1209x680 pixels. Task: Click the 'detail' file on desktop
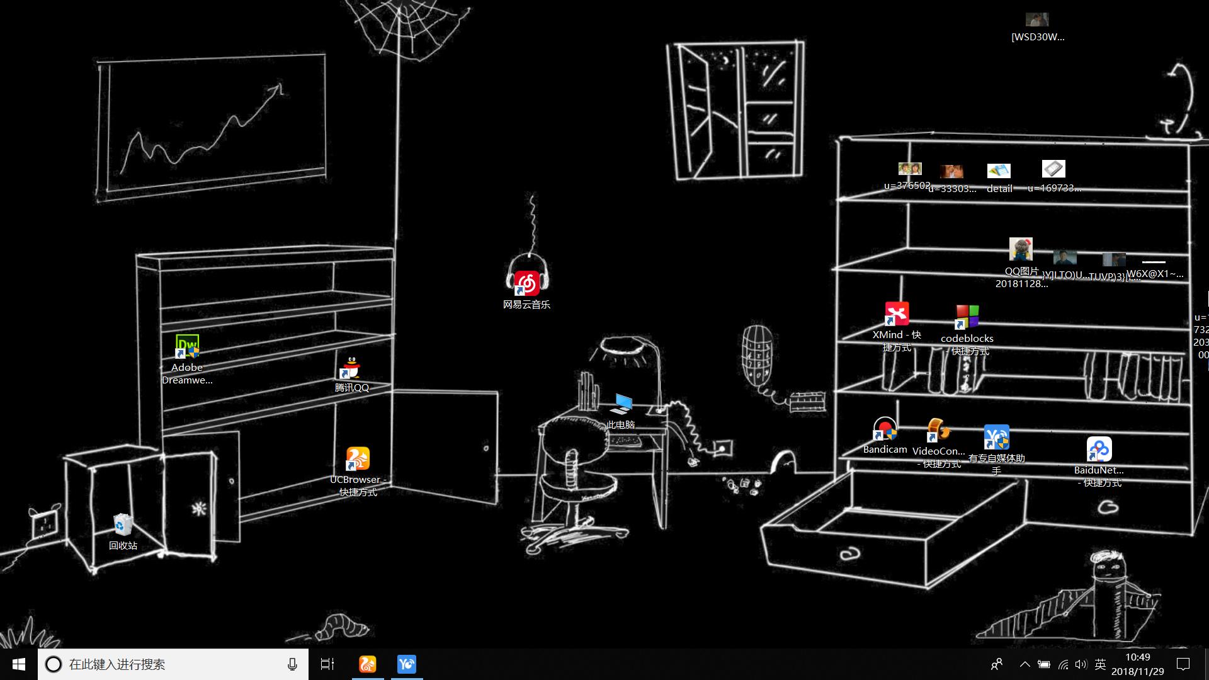999,171
